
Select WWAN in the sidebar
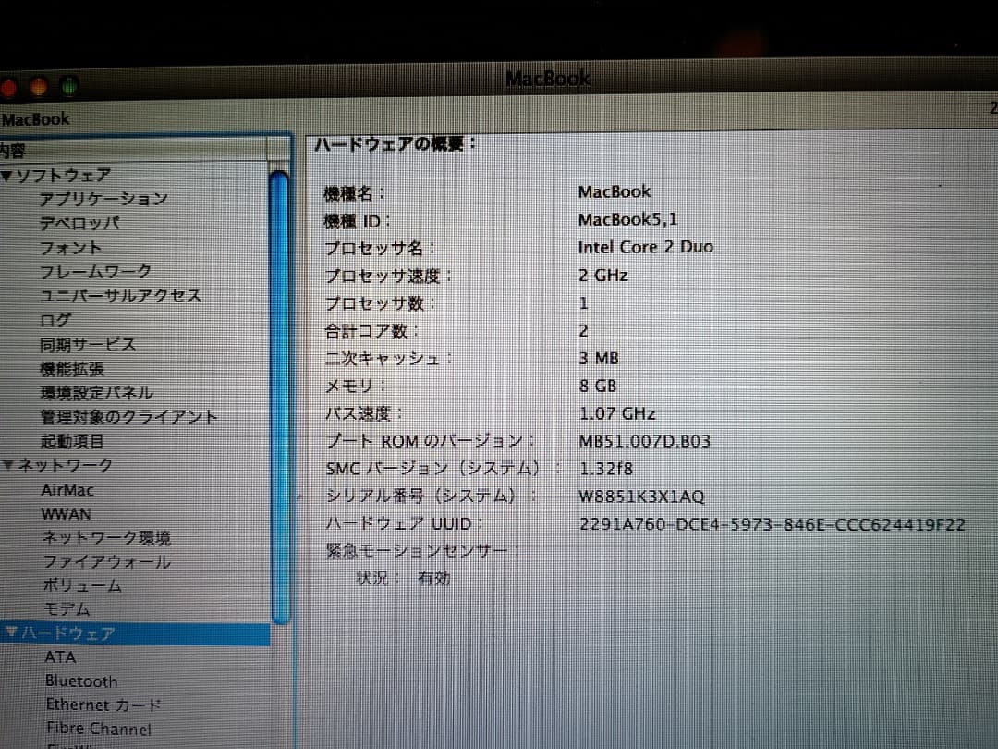(67, 514)
